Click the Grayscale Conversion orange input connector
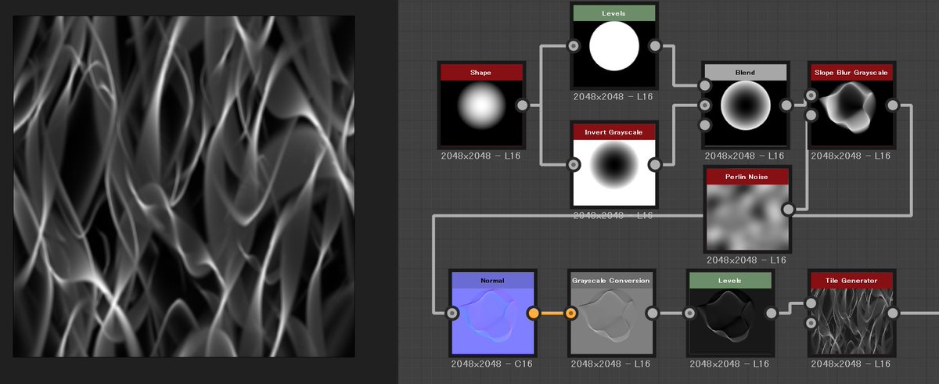Viewport: 939px width, 384px height. click(x=570, y=314)
